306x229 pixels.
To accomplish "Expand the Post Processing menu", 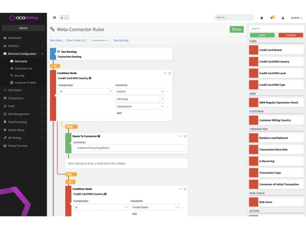I will point(23,122).
